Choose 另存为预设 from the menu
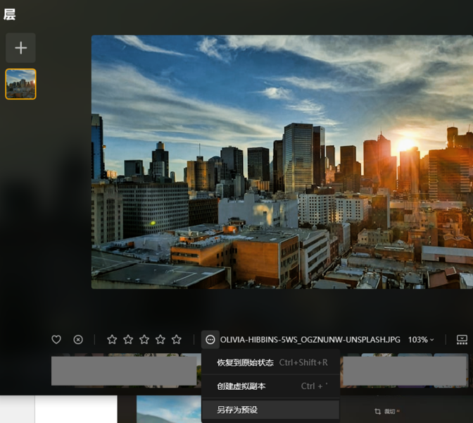Screen dimensions: 473x423 click(270, 410)
